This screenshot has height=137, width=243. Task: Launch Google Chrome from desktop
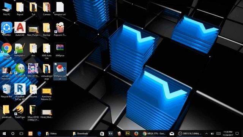click(7, 51)
